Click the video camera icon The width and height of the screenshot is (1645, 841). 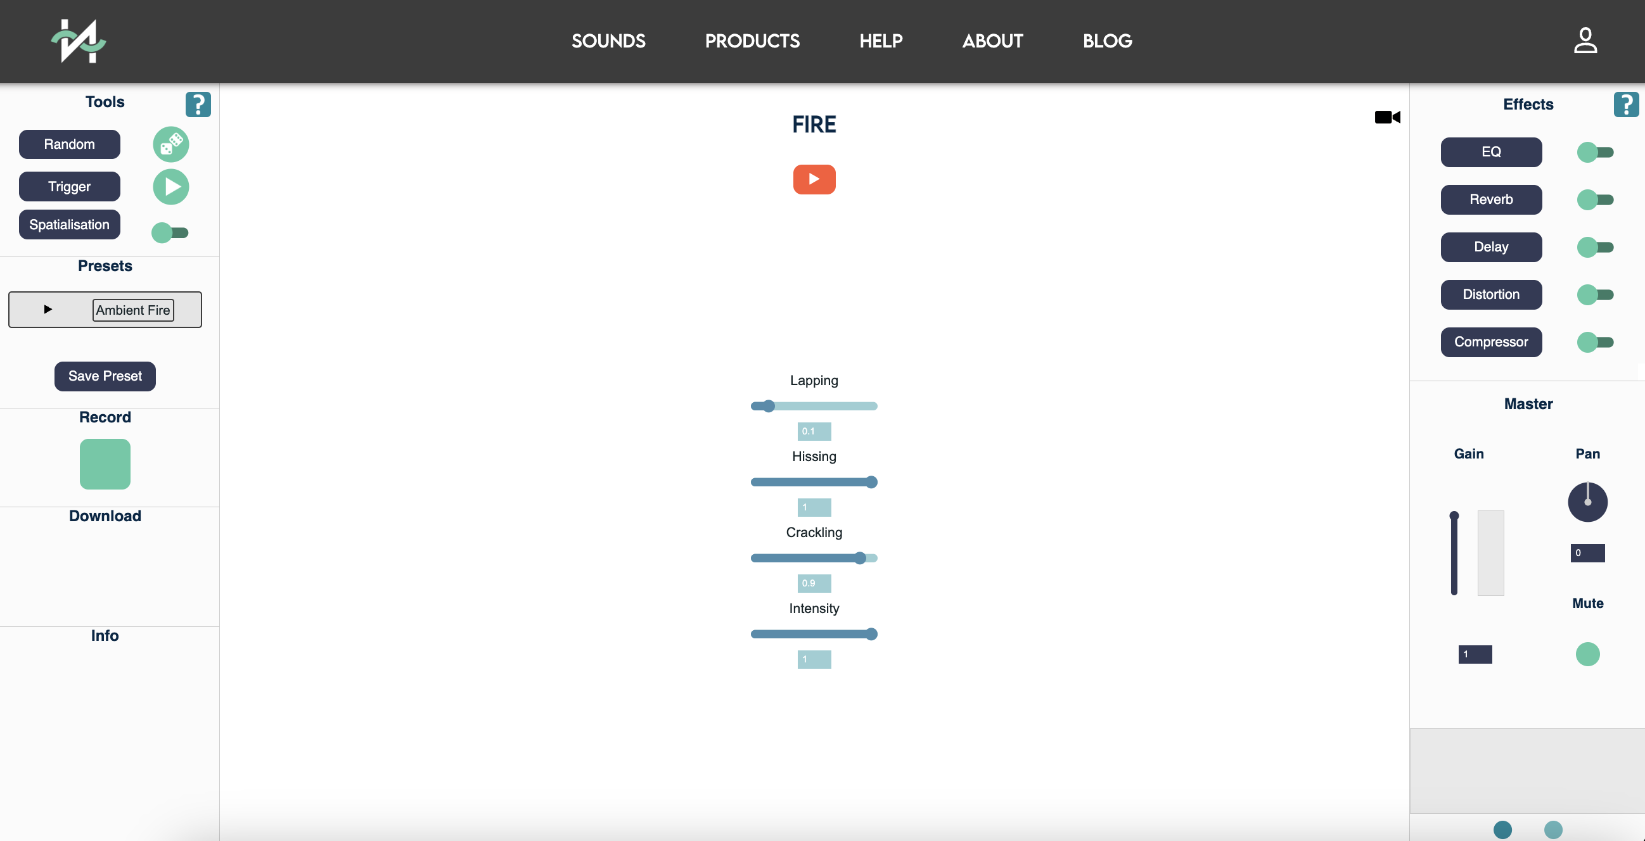click(x=1387, y=117)
